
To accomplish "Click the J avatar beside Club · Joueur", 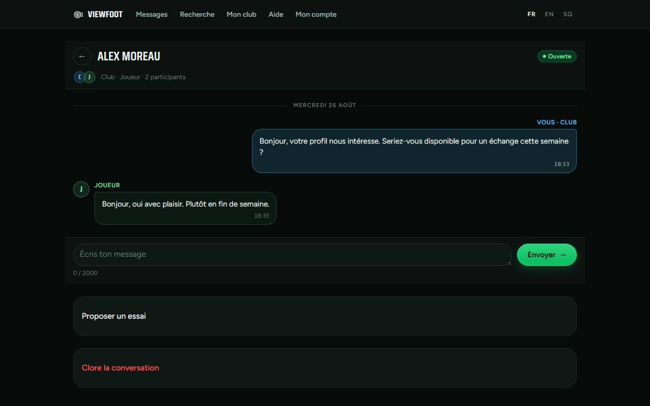I will tap(89, 77).
